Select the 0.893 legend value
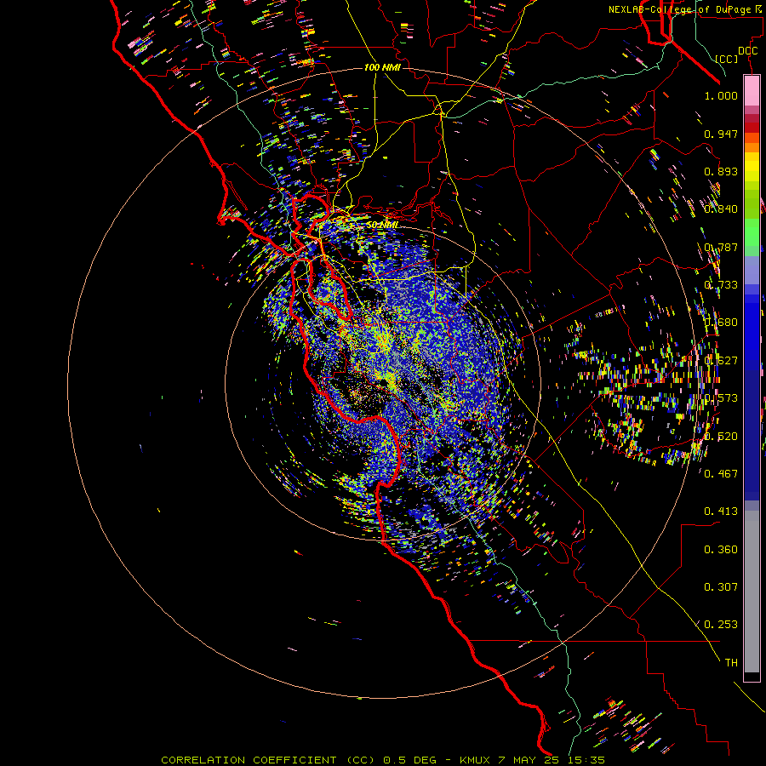The image size is (766, 766). (721, 171)
